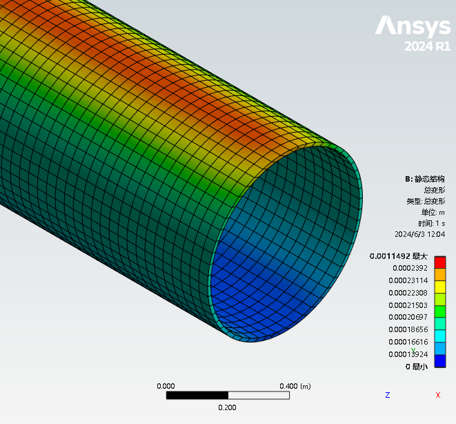The height and width of the screenshot is (424, 456).
Task: Click the blue Z axis label
Action: 387,395
